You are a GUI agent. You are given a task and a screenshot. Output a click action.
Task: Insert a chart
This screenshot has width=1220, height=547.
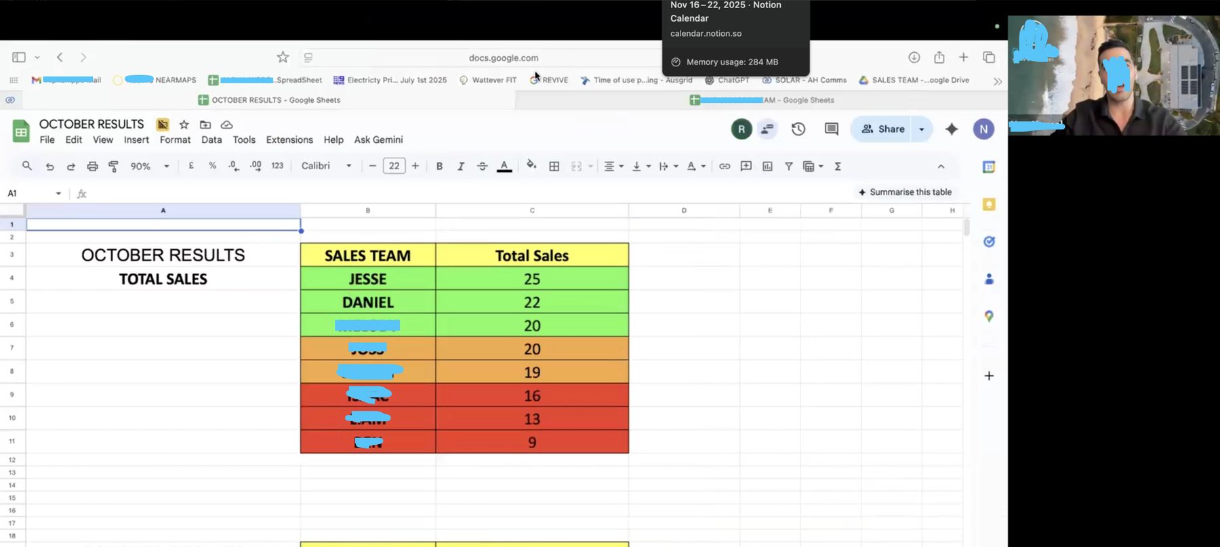pos(767,167)
